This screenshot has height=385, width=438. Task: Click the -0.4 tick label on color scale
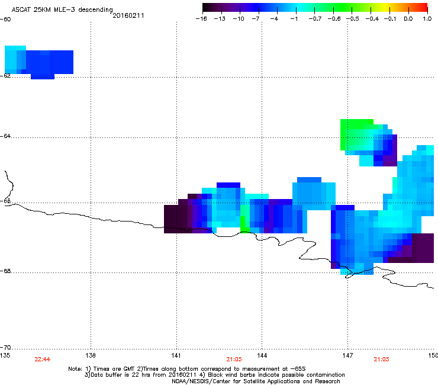point(372,19)
